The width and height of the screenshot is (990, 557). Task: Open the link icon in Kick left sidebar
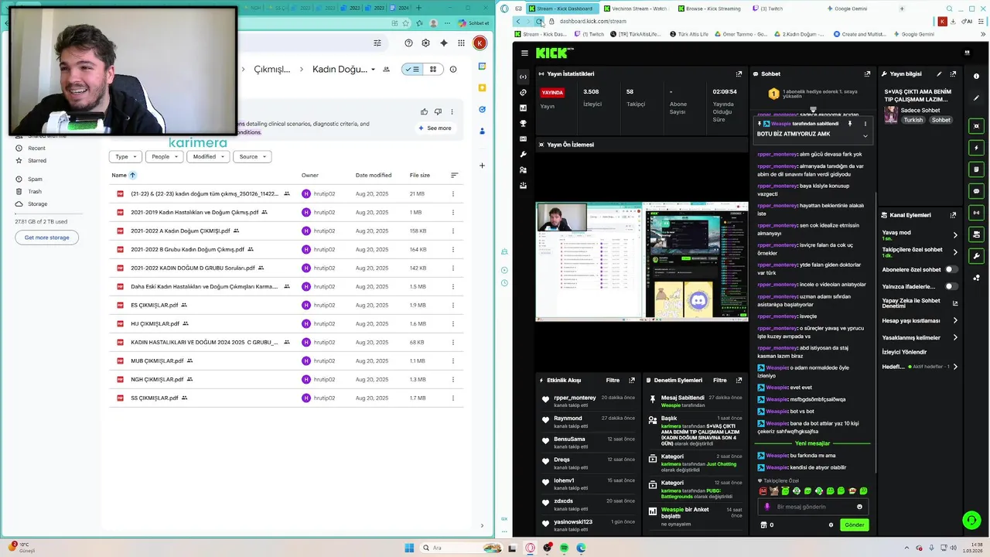click(x=524, y=92)
